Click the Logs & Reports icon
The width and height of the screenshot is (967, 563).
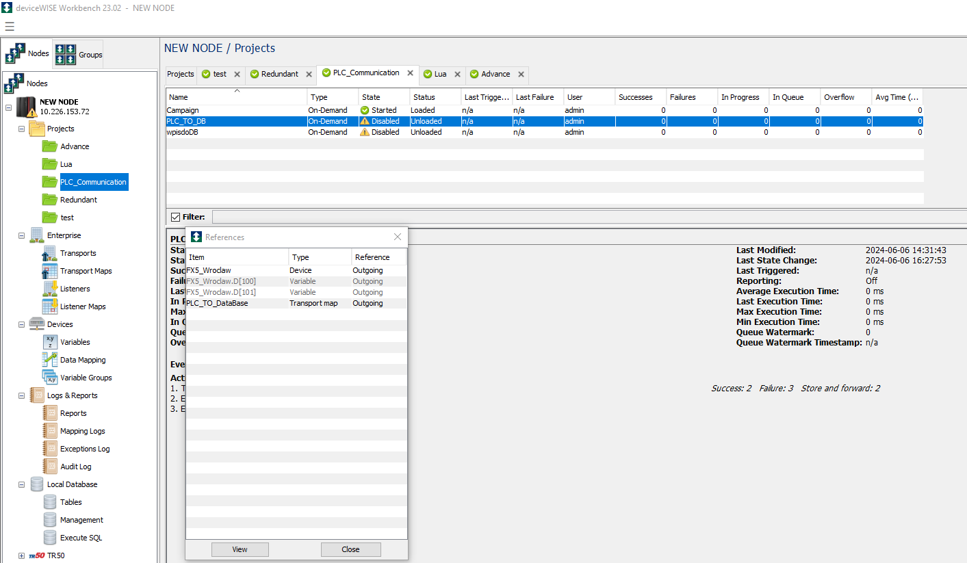pyautogui.click(x=37, y=395)
